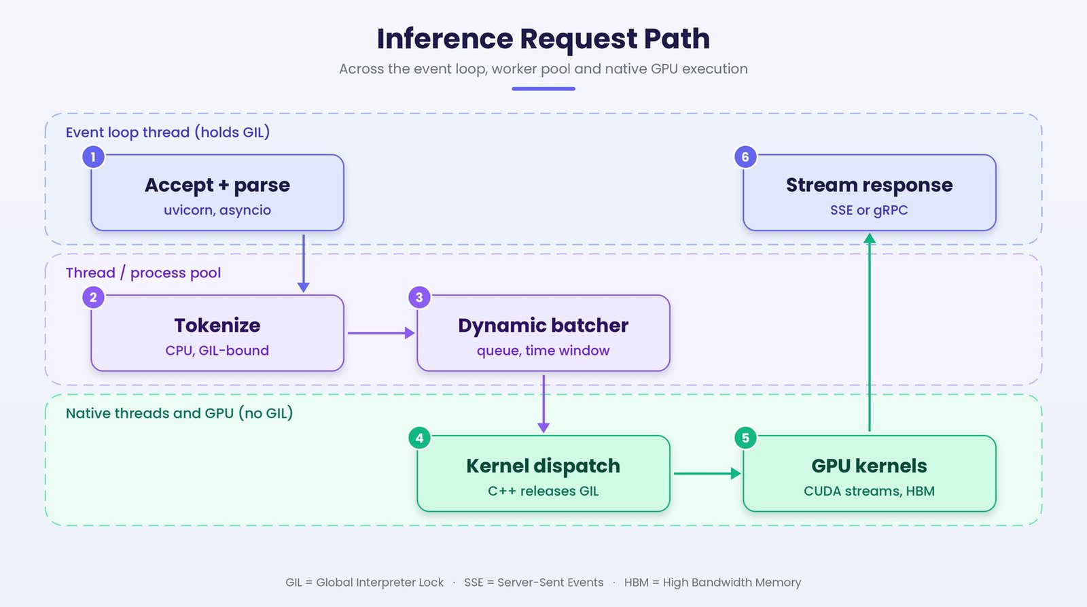1087x607 pixels.
Task: Select the "Kernel dispatch" heading
Action: 543,466
